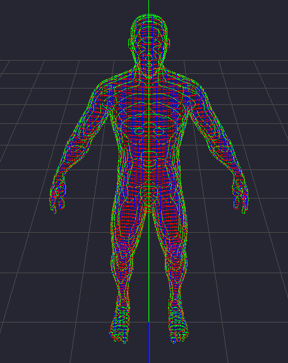Pick the blue axis line below the feet
The width and height of the screenshot is (288, 363).
coord(149,342)
